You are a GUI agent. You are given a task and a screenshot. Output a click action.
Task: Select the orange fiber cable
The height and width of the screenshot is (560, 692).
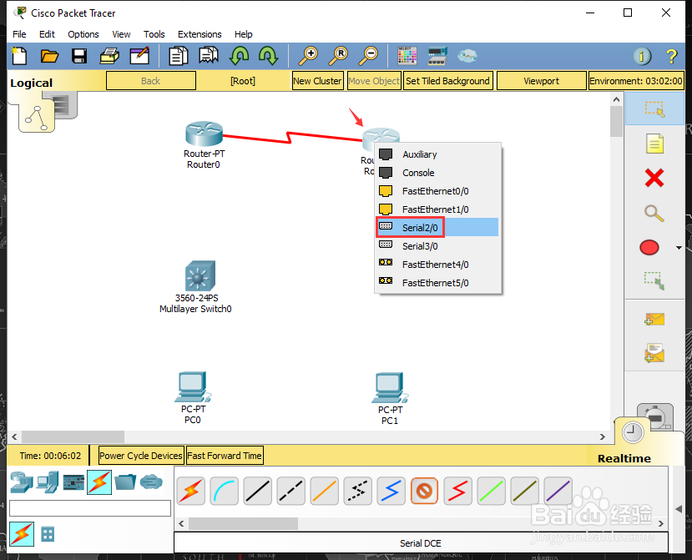(x=325, y=491)
